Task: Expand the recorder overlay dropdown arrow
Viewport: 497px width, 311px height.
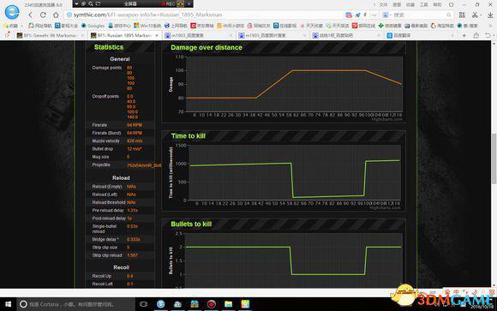Action: point(76,3)
